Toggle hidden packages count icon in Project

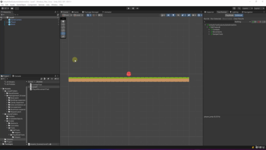57,79
